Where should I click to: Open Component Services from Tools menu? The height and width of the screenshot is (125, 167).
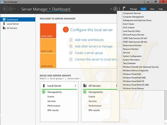pos(132,13)
